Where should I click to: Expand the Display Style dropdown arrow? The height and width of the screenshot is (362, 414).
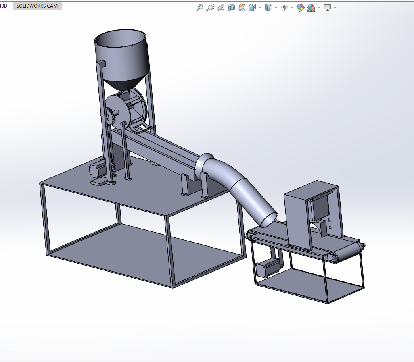(x=276, y=8)
